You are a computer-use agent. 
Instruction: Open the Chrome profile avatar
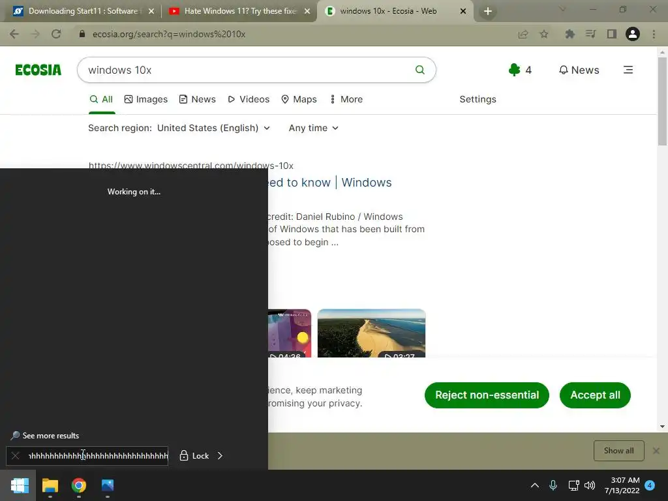click(633, 34)
